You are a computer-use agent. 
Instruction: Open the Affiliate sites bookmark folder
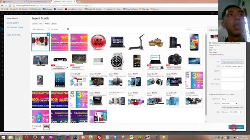(35, 9)
